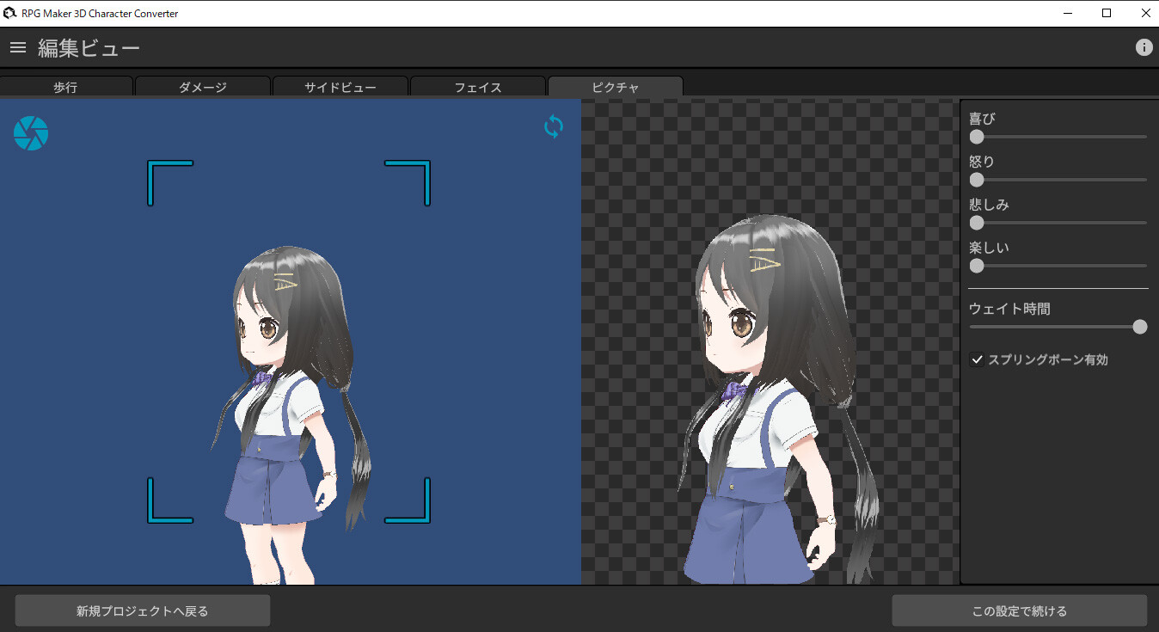
Task: Click the info (i) icon
Action: pyautogui.click(x=1144, y=47)
